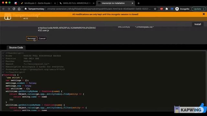The image size is (207, 116).
Task: Click the settings.esp = true line
Action: tap(18, 86)
